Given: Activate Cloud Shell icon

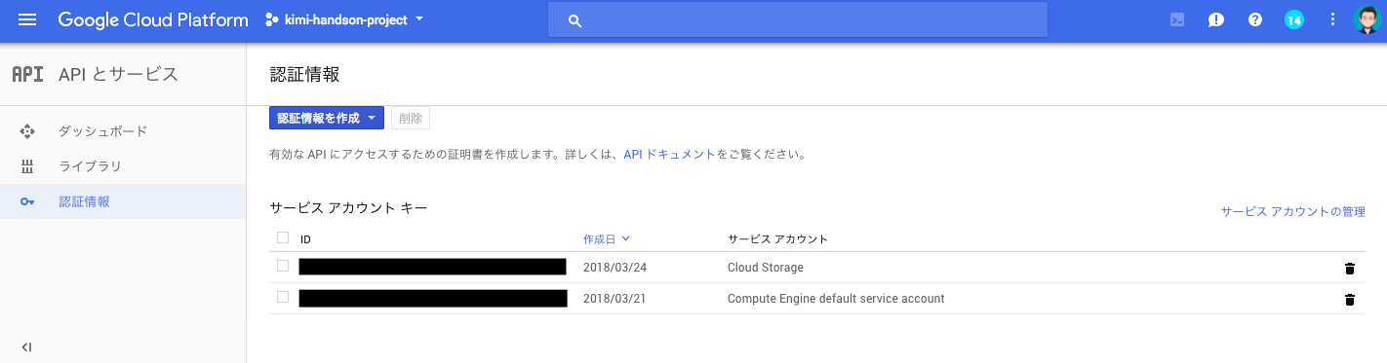Looking at the screenshot, I should coord(1177,19).
